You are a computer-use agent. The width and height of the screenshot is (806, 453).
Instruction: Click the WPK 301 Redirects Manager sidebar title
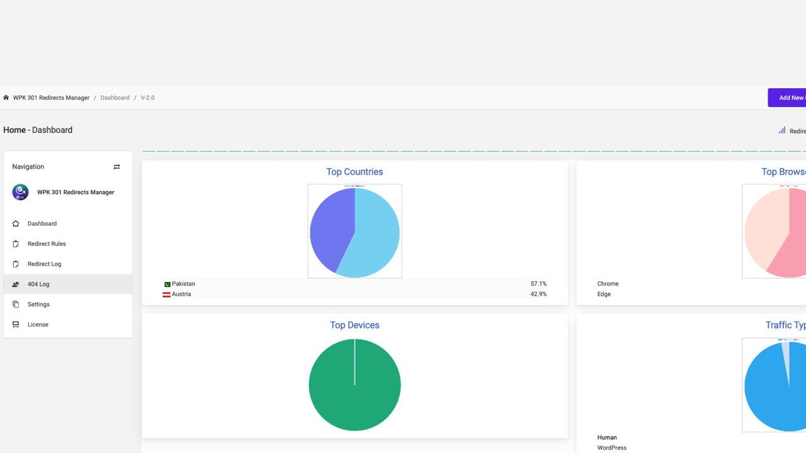pos(76,192)
